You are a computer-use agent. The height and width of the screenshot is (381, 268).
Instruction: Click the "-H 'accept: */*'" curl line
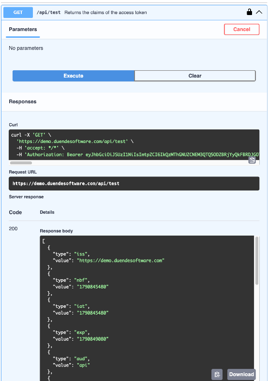coord(40,148)
